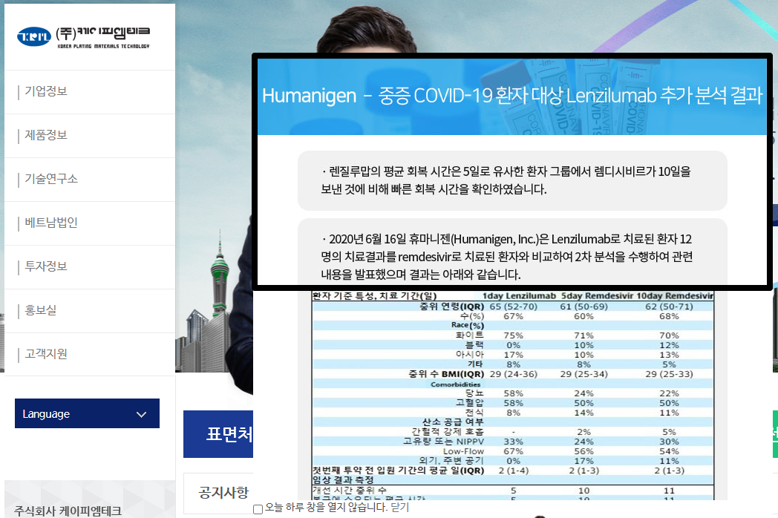
Task: Click the 10day Remdesivir column header
Action: coord(675,296)
